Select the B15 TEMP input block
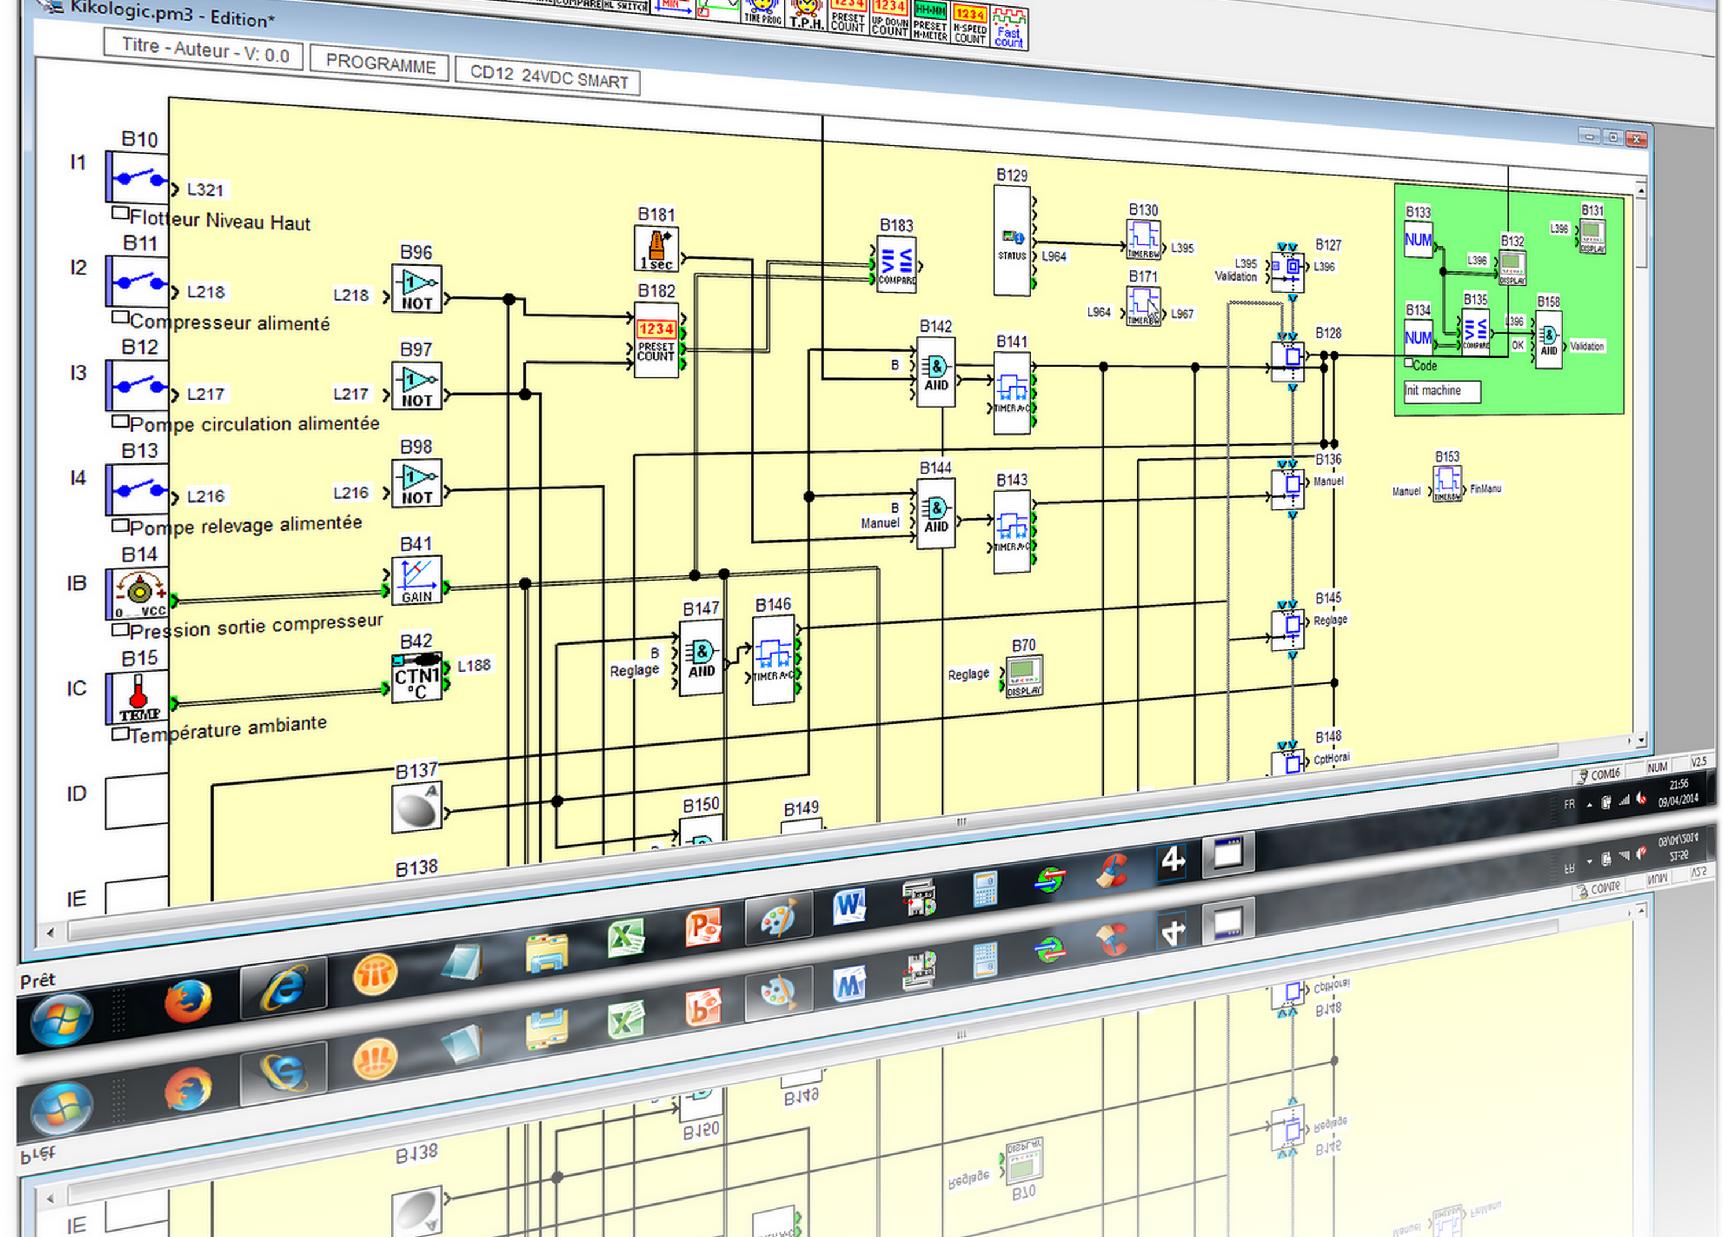The height and width of the screenshot is (1237, 1723). pyautogui.click(x=137, y=698)
